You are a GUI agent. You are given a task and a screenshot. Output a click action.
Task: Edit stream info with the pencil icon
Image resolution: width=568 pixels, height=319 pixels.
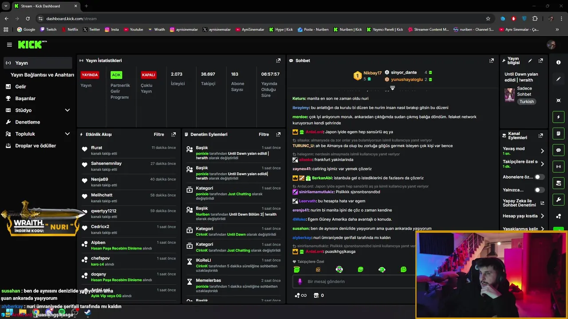tap(530, 61)
